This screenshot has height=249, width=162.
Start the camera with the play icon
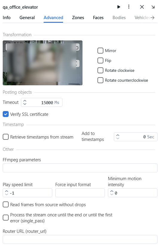coord(119,7)
